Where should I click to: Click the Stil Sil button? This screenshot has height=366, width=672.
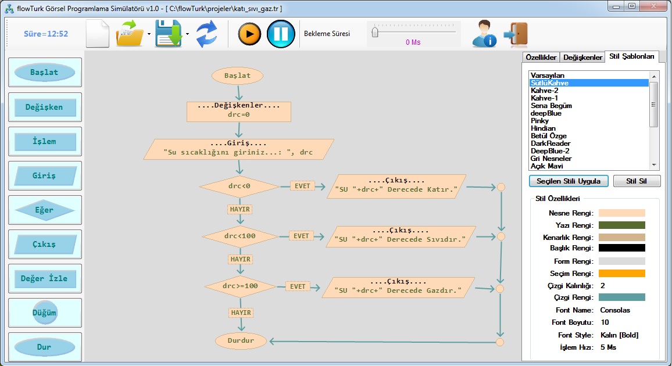(637, 181)
